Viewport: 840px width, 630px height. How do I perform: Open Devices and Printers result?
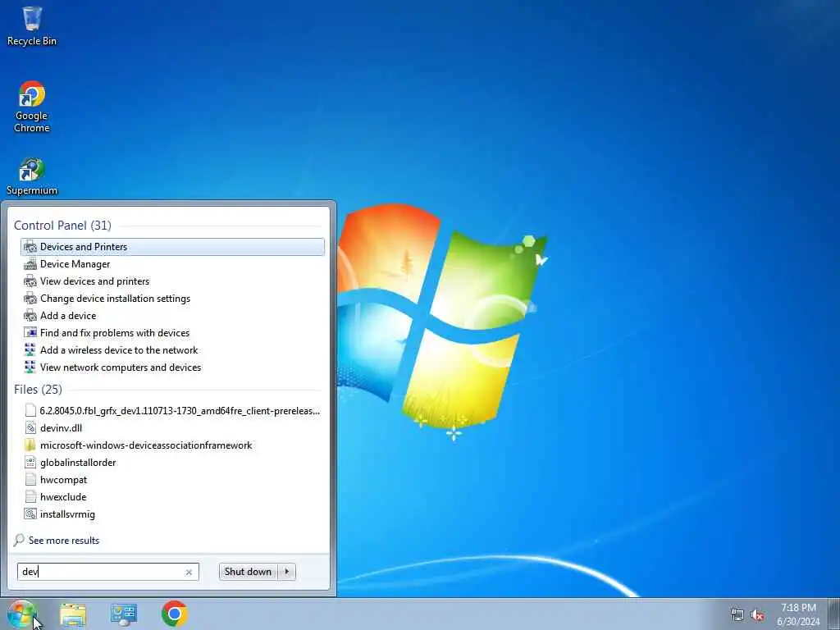pos(172,247)
